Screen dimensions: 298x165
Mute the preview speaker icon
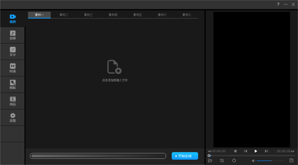(254, 161)
